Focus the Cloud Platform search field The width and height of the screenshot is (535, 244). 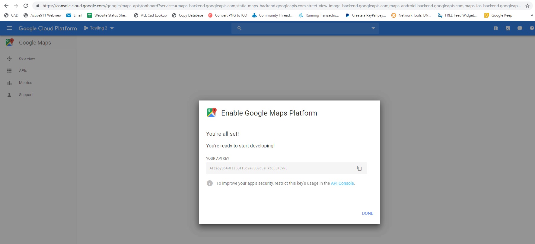[305, 28]
